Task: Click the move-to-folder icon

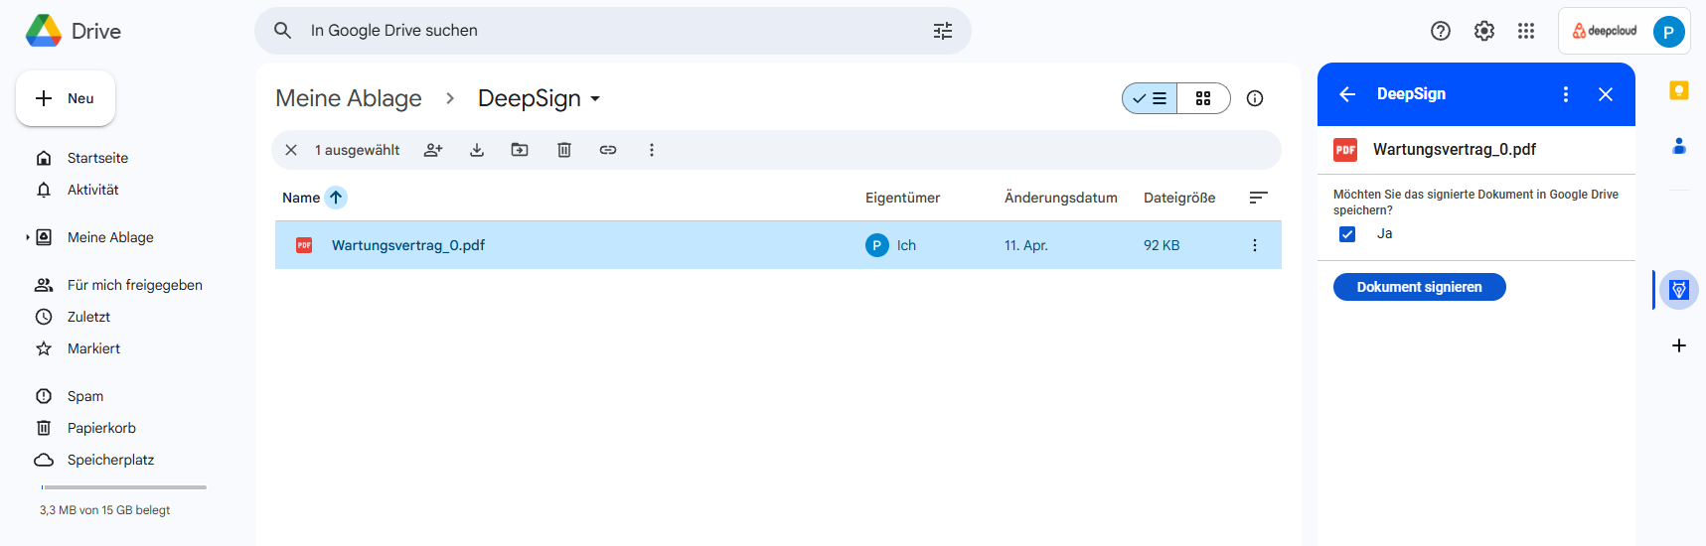Action: (x=520, y=150)
